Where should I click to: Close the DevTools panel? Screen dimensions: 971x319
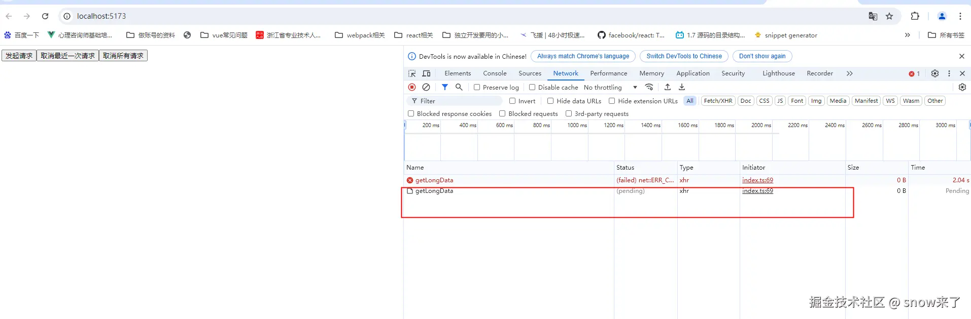962,73
